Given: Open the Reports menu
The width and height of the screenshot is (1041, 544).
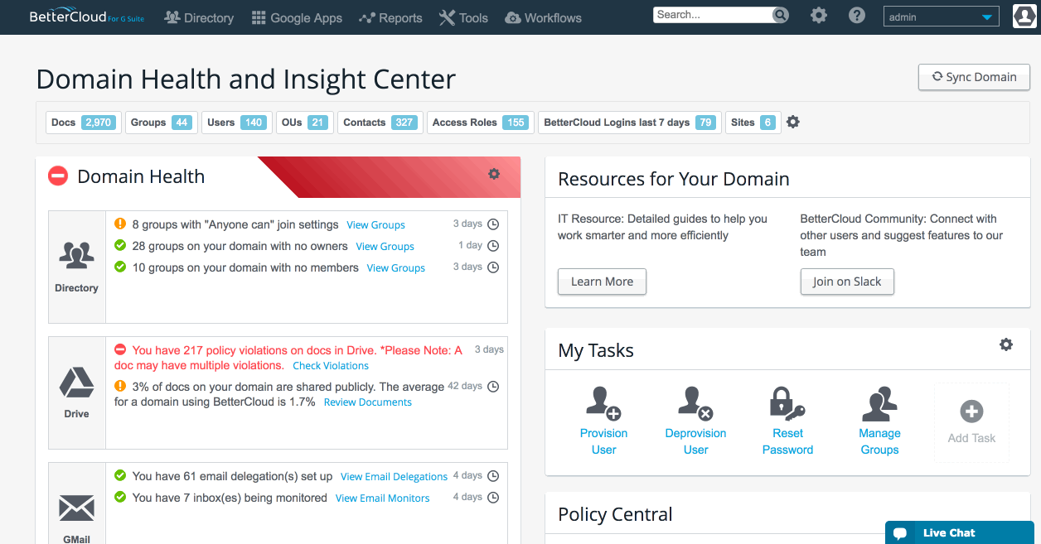Looking at the screenshot, I should pos(390,17).
